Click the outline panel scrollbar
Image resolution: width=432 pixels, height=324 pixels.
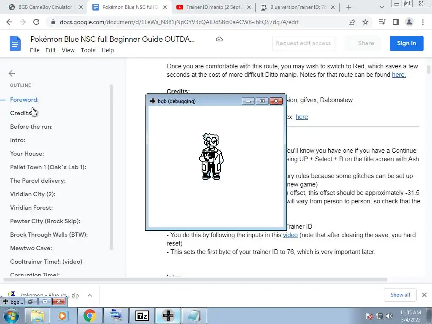click(x=111, y=167)
